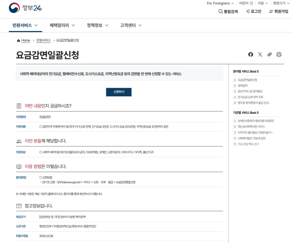292x243 pixels.
Task: Share the page via the Facebook icon
Action: click(x=251, y=54)
